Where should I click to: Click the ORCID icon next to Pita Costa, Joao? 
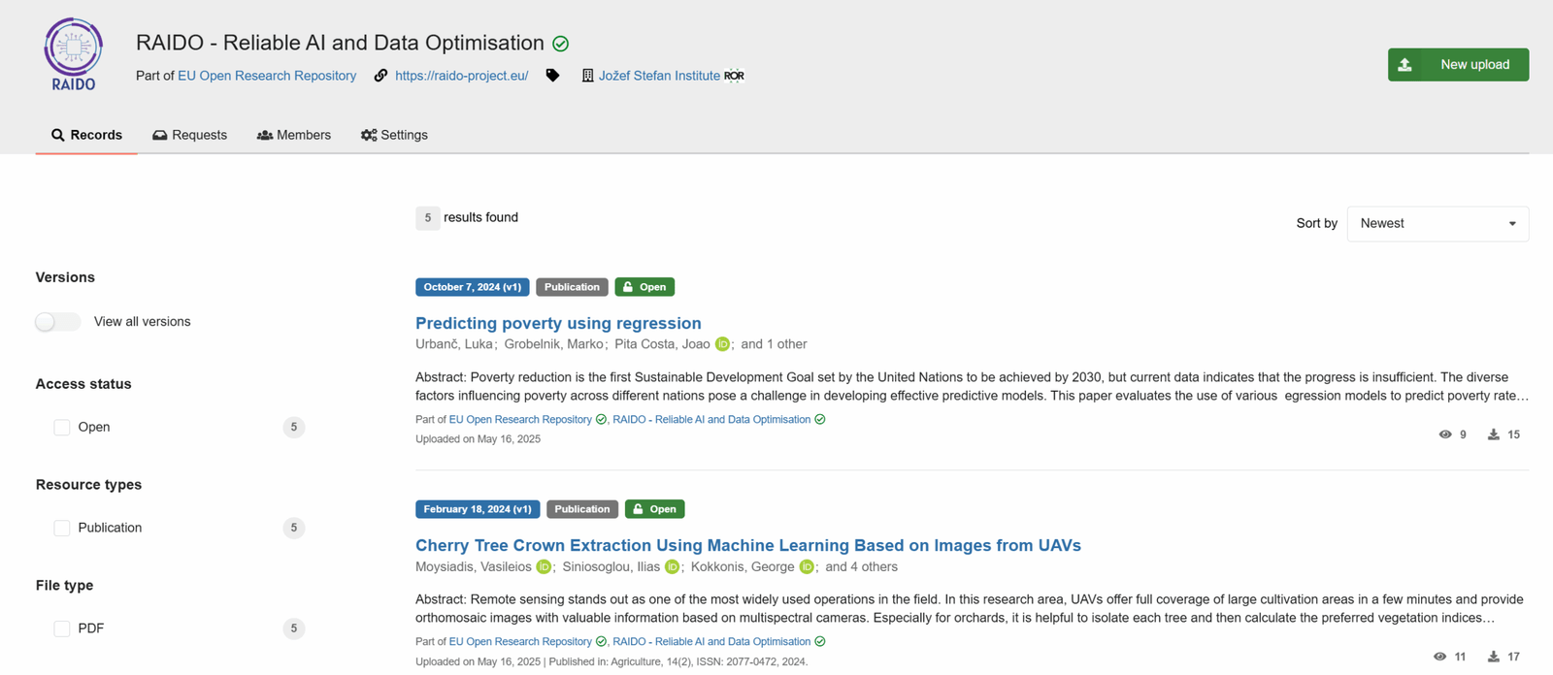tap(722, 344)
